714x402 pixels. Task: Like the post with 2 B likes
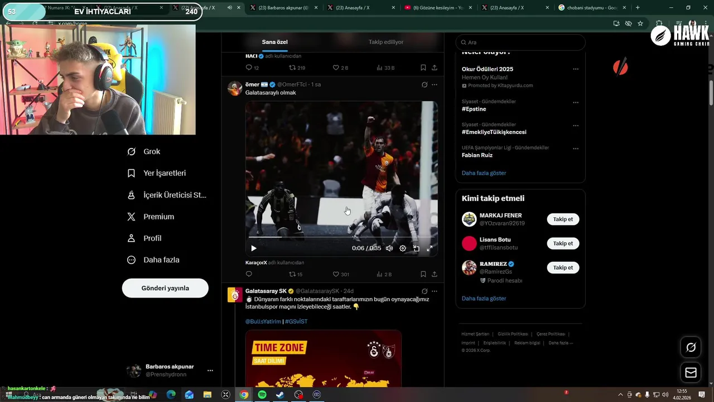click(336, 68)
